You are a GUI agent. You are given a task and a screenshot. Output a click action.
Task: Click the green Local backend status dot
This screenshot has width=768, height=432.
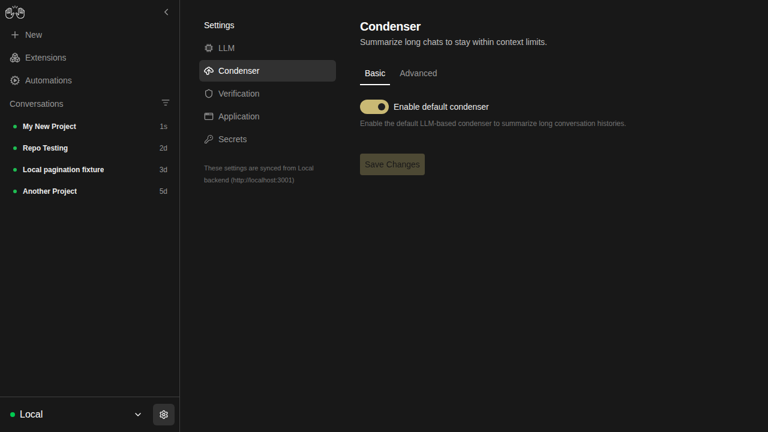coord(13,415)
